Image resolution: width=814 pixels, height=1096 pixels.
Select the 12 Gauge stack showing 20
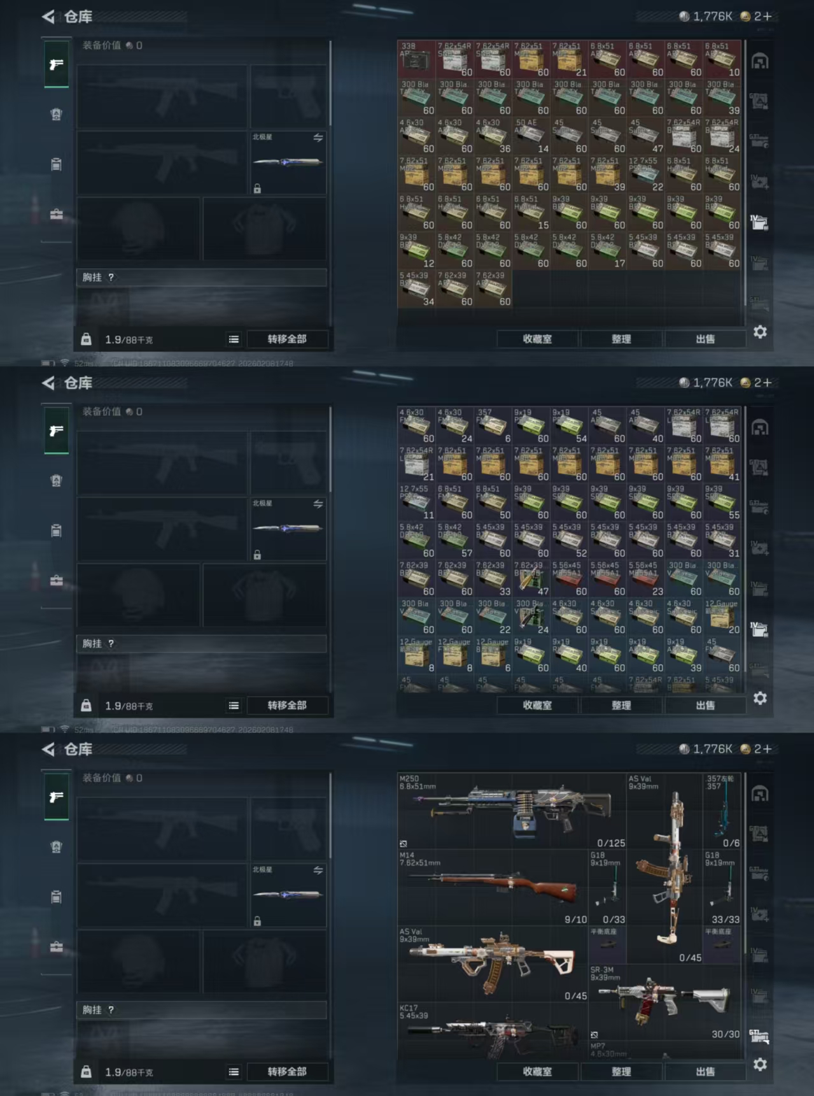pyautogui.click(x=722, y=616)
